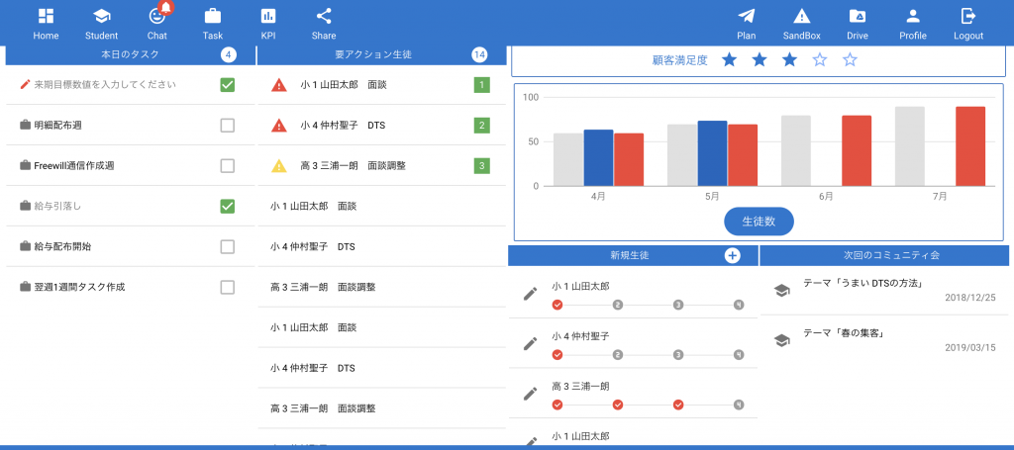Open SandBox warning icon
The width and height of the screenshot is (1014, 450).
click(x=802, y=17)
